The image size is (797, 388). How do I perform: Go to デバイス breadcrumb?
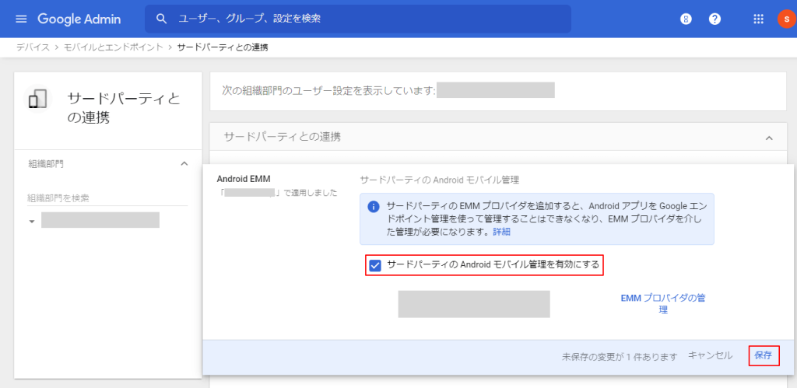point(33,47)
